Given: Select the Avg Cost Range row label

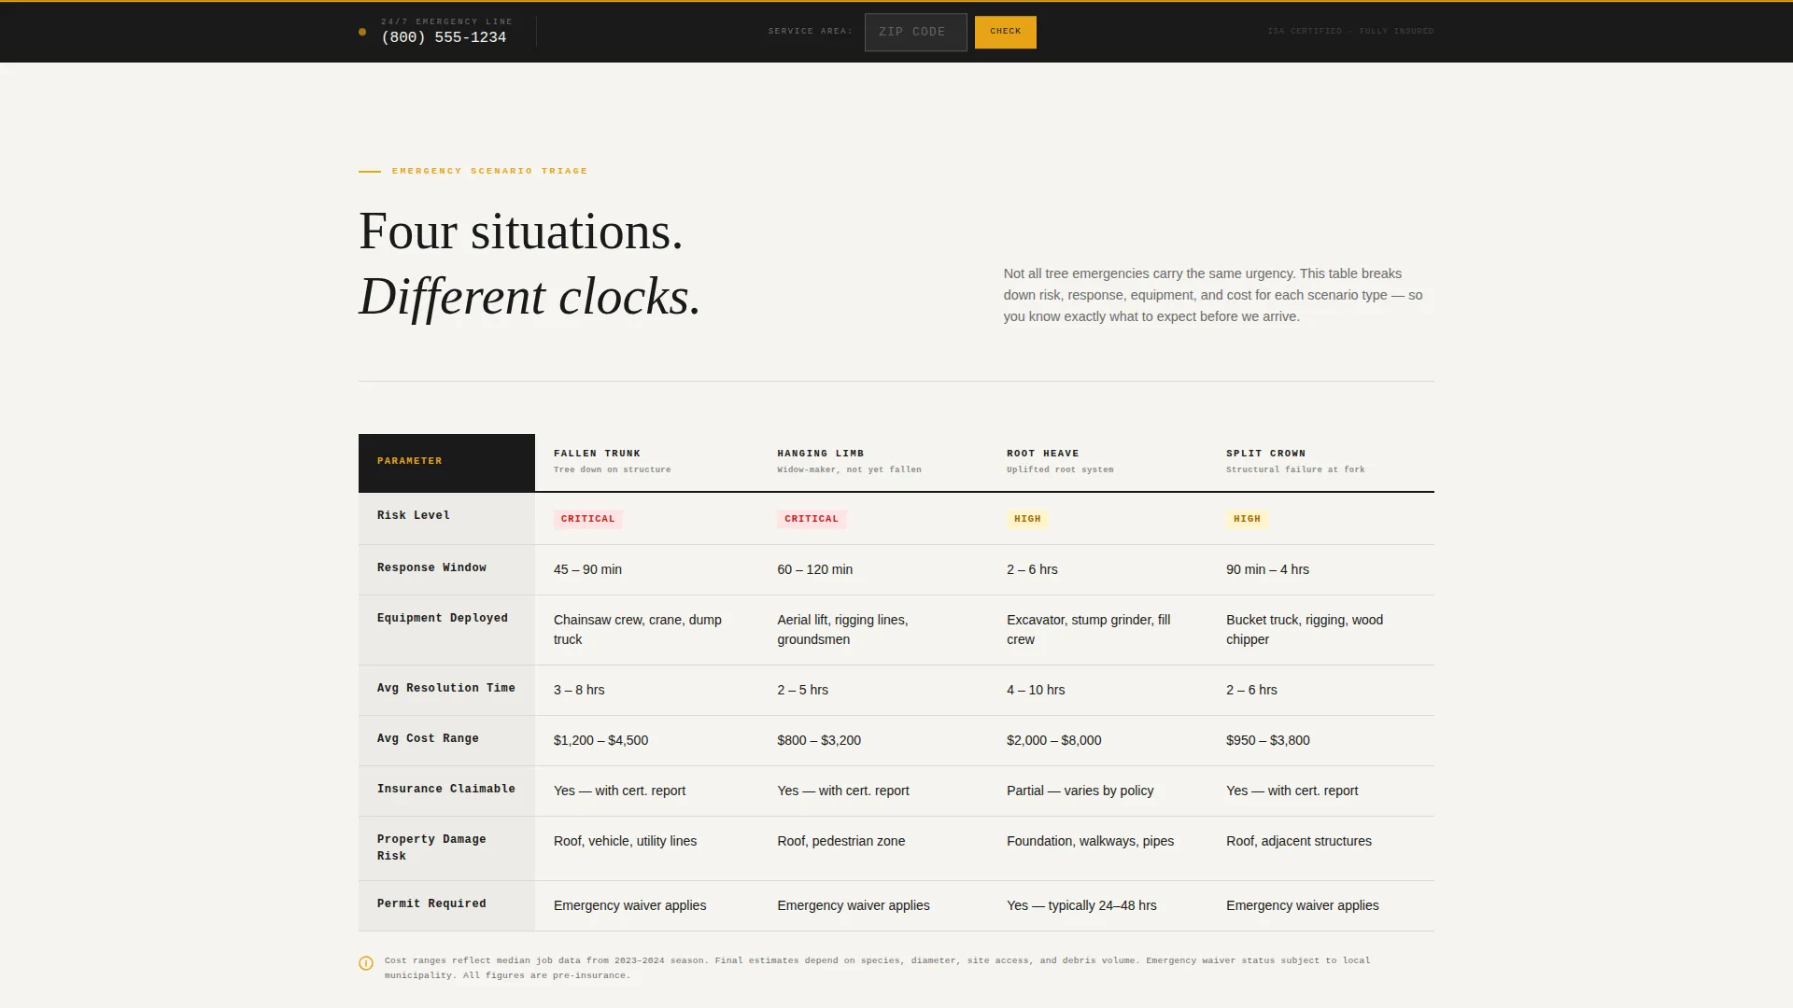Looking at the screenshot, I should 446,740.
